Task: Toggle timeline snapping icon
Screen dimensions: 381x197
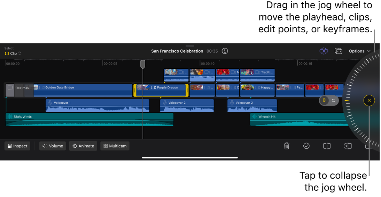Action: pyautogui.click(x=324, y=51)
